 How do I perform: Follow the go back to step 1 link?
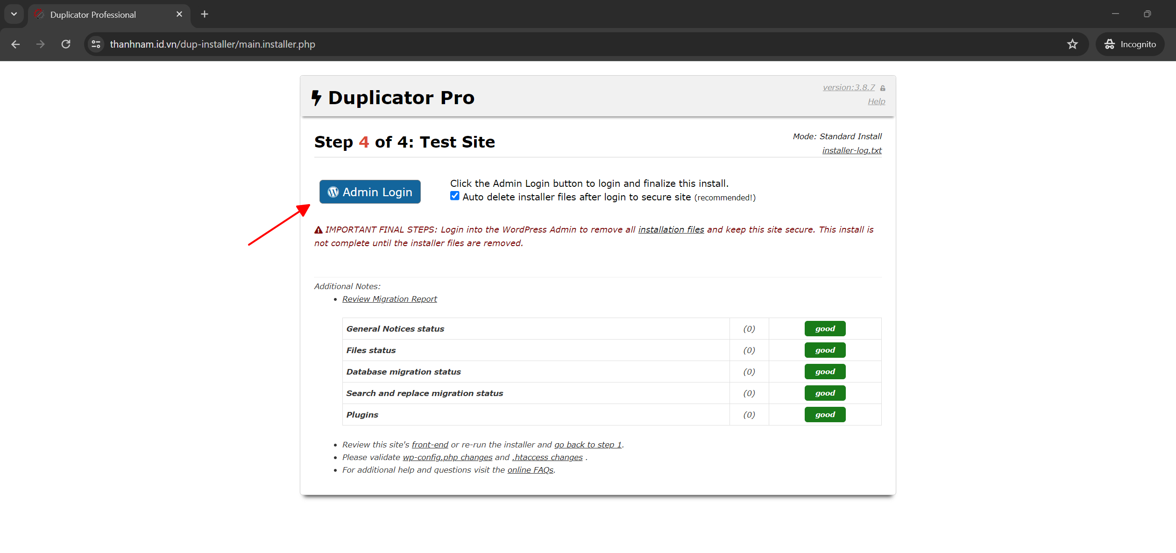(x=588, y=445)
